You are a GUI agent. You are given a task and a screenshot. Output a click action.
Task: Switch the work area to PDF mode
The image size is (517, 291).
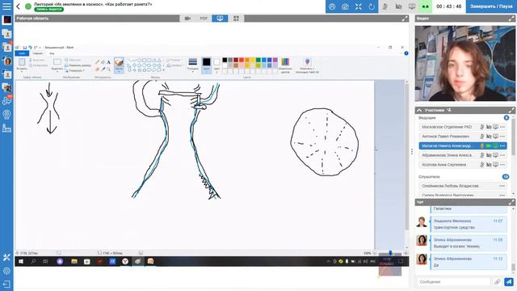[204, 19]
